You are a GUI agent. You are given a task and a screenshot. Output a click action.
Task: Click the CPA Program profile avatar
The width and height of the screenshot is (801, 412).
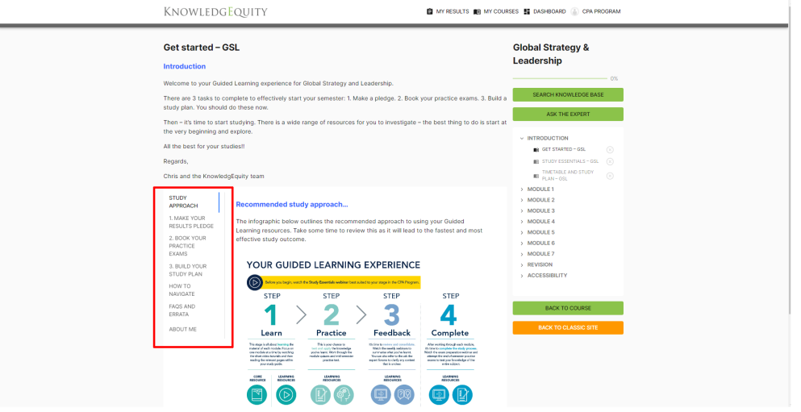(x=574, y=11)
